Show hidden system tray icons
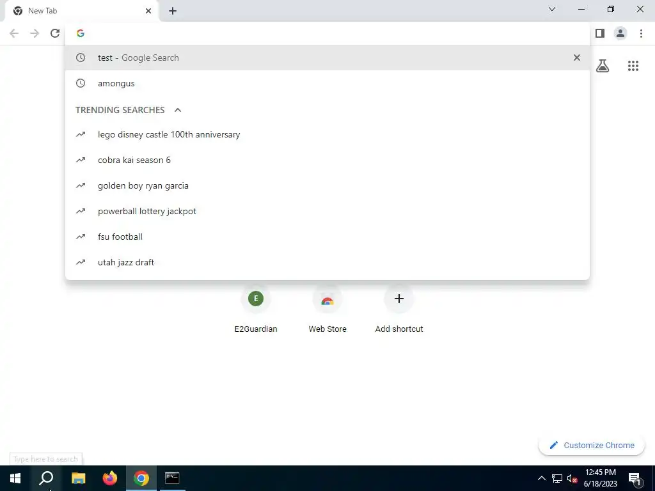655x491 pixels. 541,478
